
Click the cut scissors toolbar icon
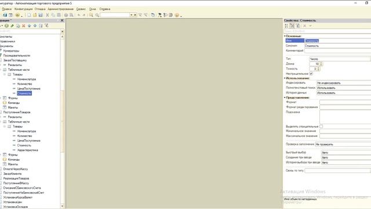[x=48, y=15]
